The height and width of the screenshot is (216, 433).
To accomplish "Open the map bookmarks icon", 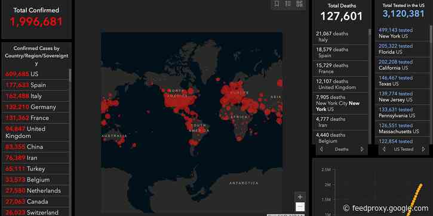I will 277,4.
